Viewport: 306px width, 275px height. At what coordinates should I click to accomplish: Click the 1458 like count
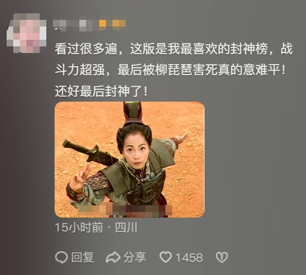[x=189, y=257]
